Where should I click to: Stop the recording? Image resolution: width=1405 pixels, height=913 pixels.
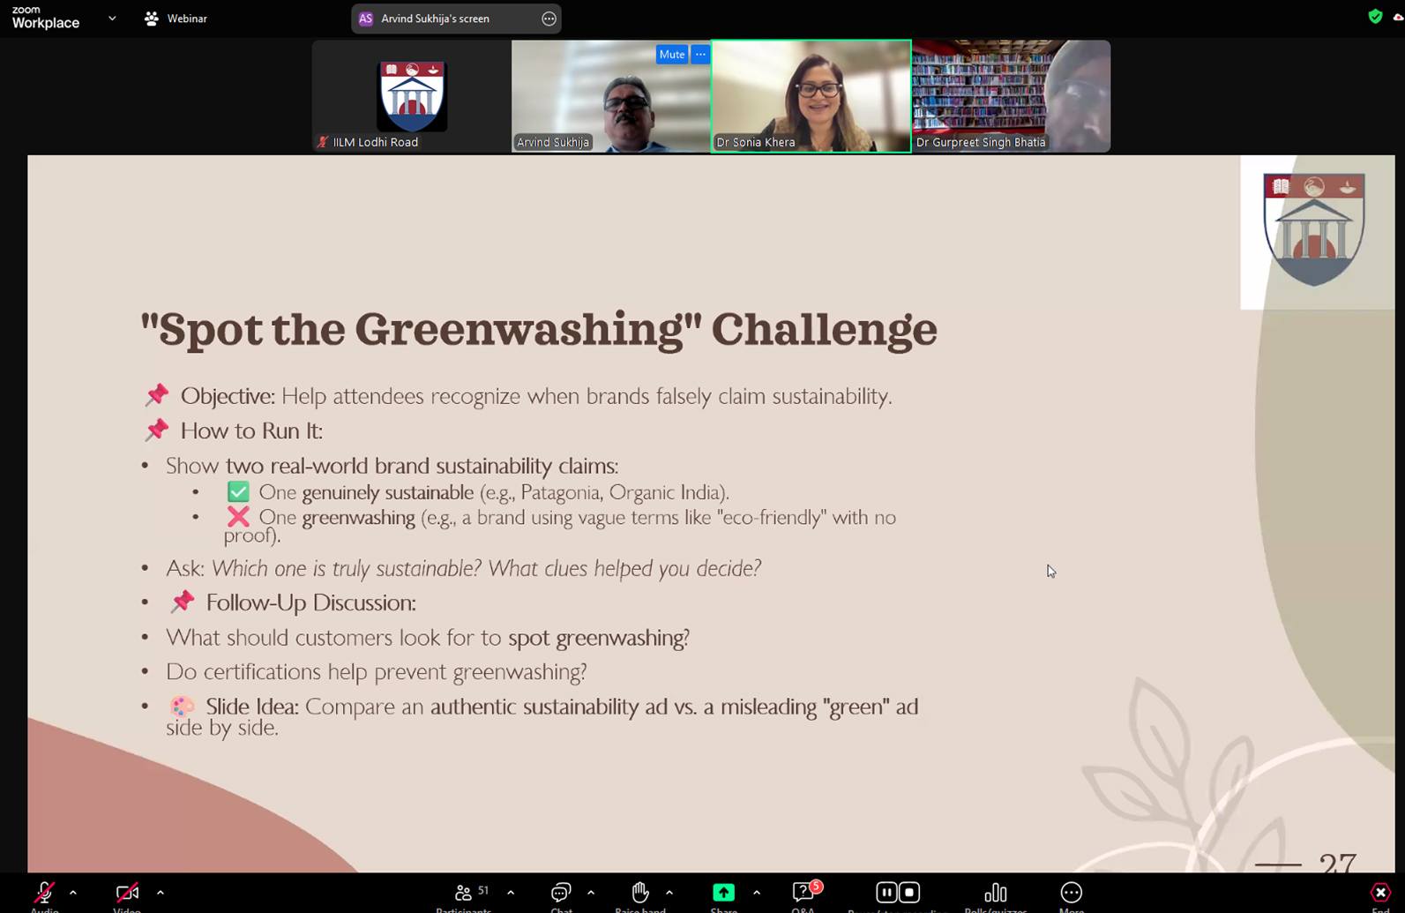point(909,893)
